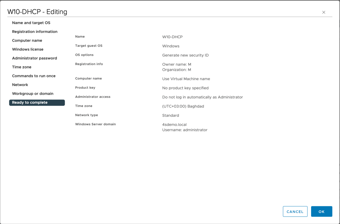
Task: Open the Administrator password step
Action: coord(35,58)
